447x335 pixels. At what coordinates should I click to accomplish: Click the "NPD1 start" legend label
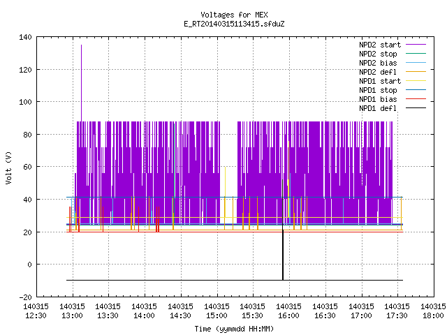(380, 81)
